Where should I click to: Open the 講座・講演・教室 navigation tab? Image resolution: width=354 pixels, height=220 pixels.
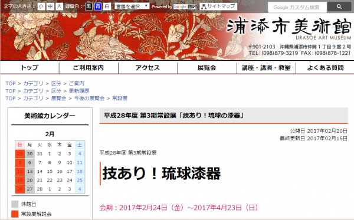(x=266, y=67)
